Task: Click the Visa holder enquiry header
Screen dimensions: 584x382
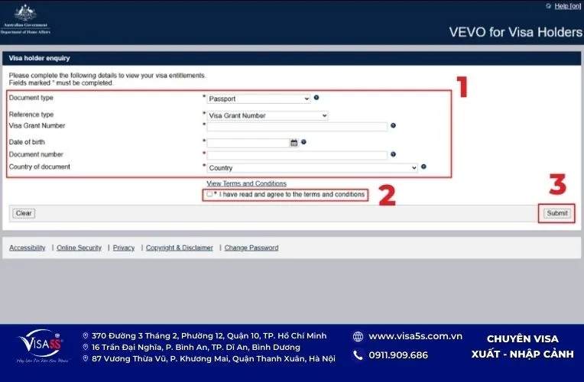Action: 40,58
